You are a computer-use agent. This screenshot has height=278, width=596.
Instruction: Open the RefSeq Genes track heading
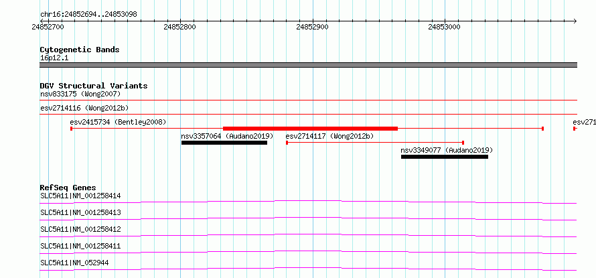68,188
